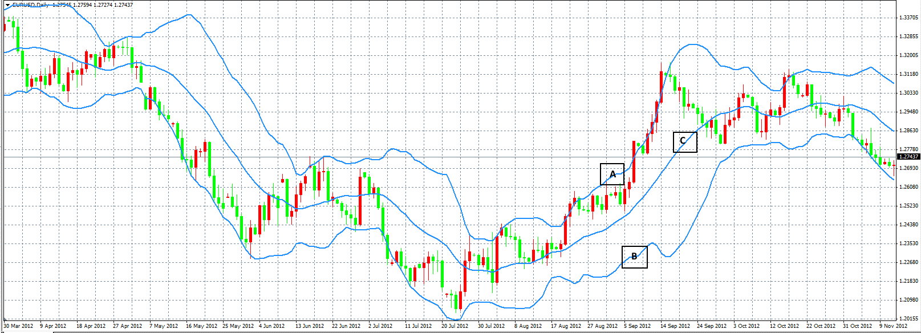Click the 1.20980 price axis label
The height and width of the screenshot is (333, 921).
click(x=908, y=299)
